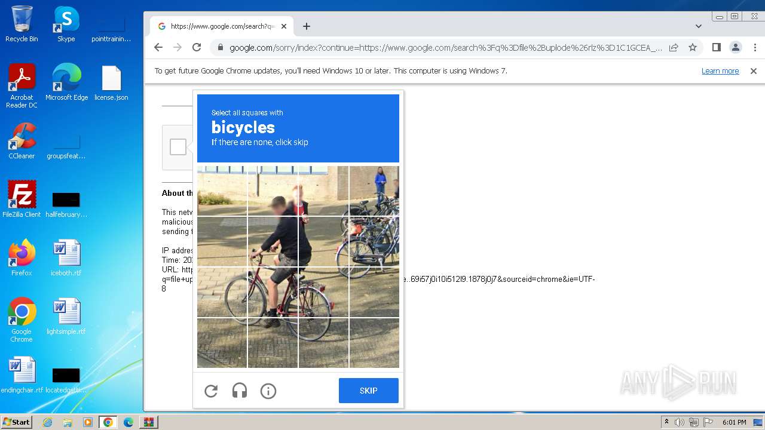Click the SKIP button
765x430 pixels.
coord(369,391)
